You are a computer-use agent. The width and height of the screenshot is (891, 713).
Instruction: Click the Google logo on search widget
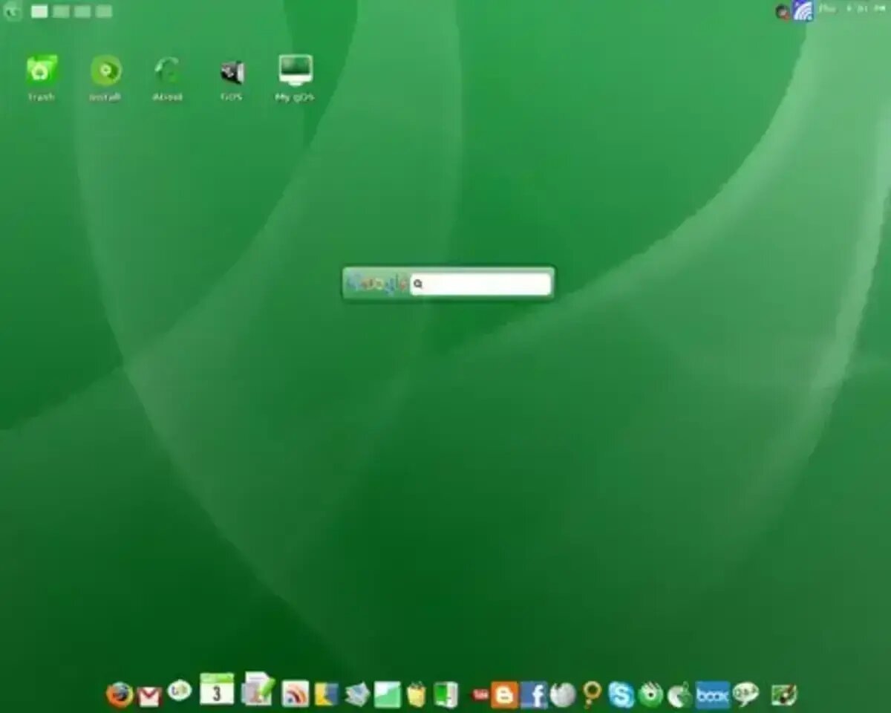(377, 283)
